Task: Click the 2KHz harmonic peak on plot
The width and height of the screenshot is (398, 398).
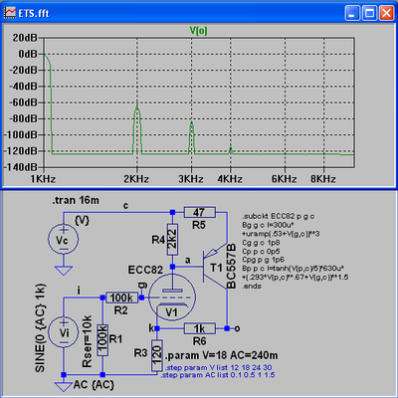Action: 137,107
